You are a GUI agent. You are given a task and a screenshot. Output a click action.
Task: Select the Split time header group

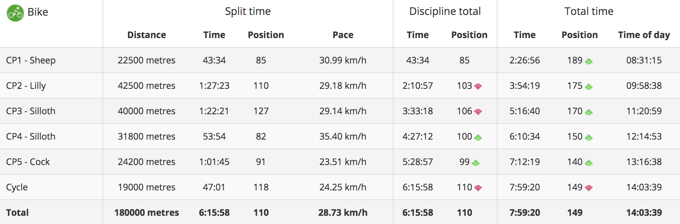[x=248, y=12]
